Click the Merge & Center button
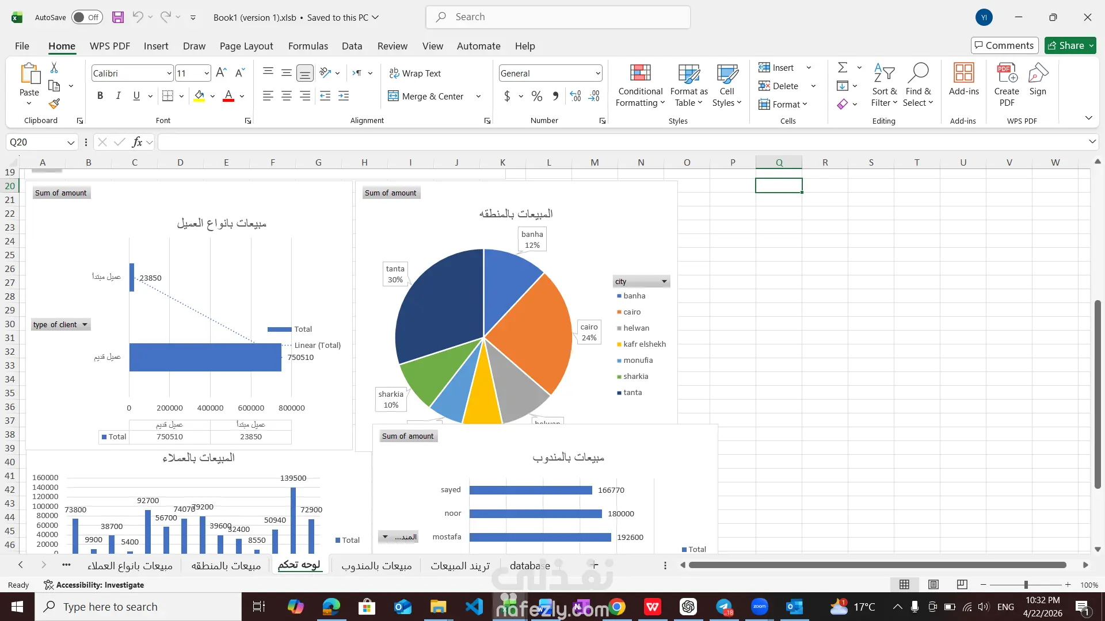 click(426, 96)
